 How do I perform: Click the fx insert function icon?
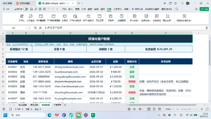tap(40, 28)
